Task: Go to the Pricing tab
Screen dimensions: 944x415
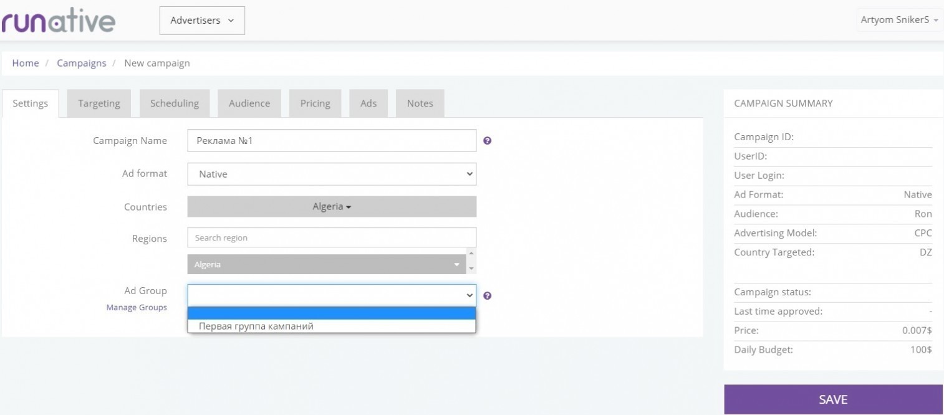Action: click(x=315, y=103)
